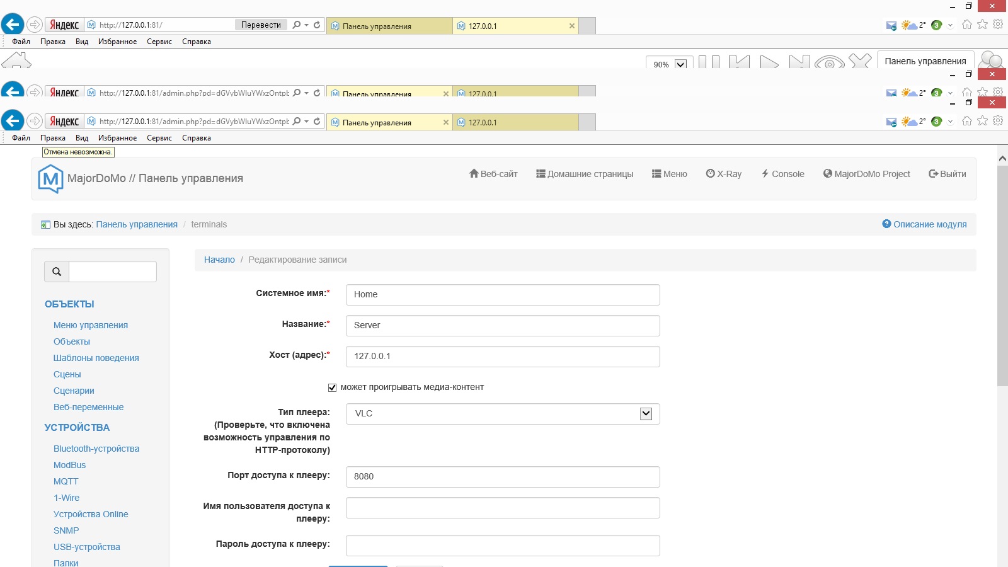Click the browser home icon
Image resolution: width=1008 pixels, height=567 pixels.
pyautogui.click(x=966, y=121)
